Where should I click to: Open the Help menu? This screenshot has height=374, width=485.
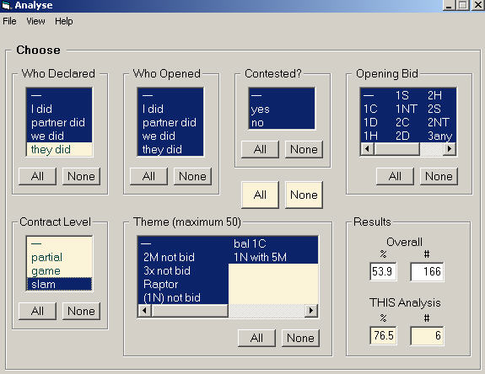pos(64,21)
